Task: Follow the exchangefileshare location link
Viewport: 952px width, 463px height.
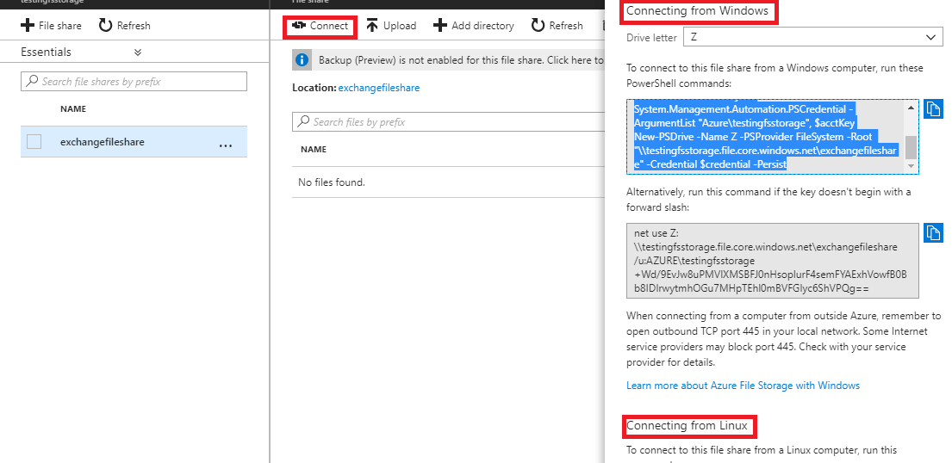Action: [379, 88]
